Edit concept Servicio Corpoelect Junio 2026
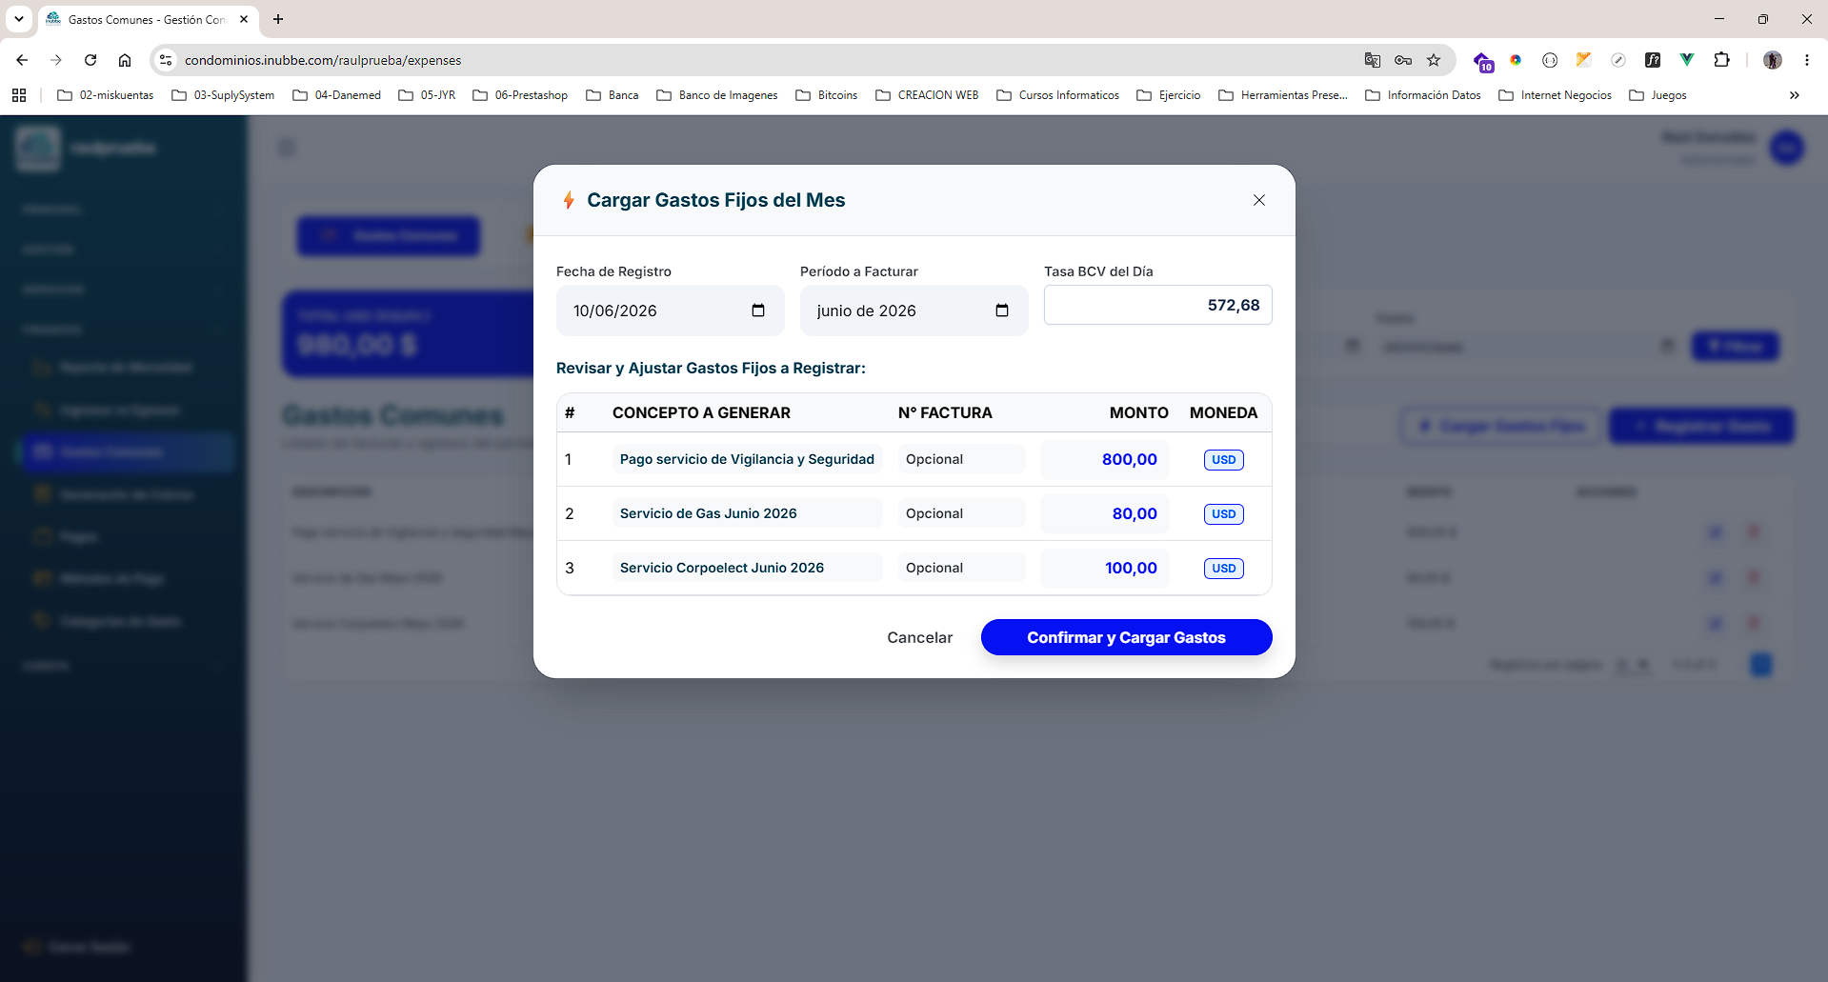 pyautogui.click(x=747, y=568)
